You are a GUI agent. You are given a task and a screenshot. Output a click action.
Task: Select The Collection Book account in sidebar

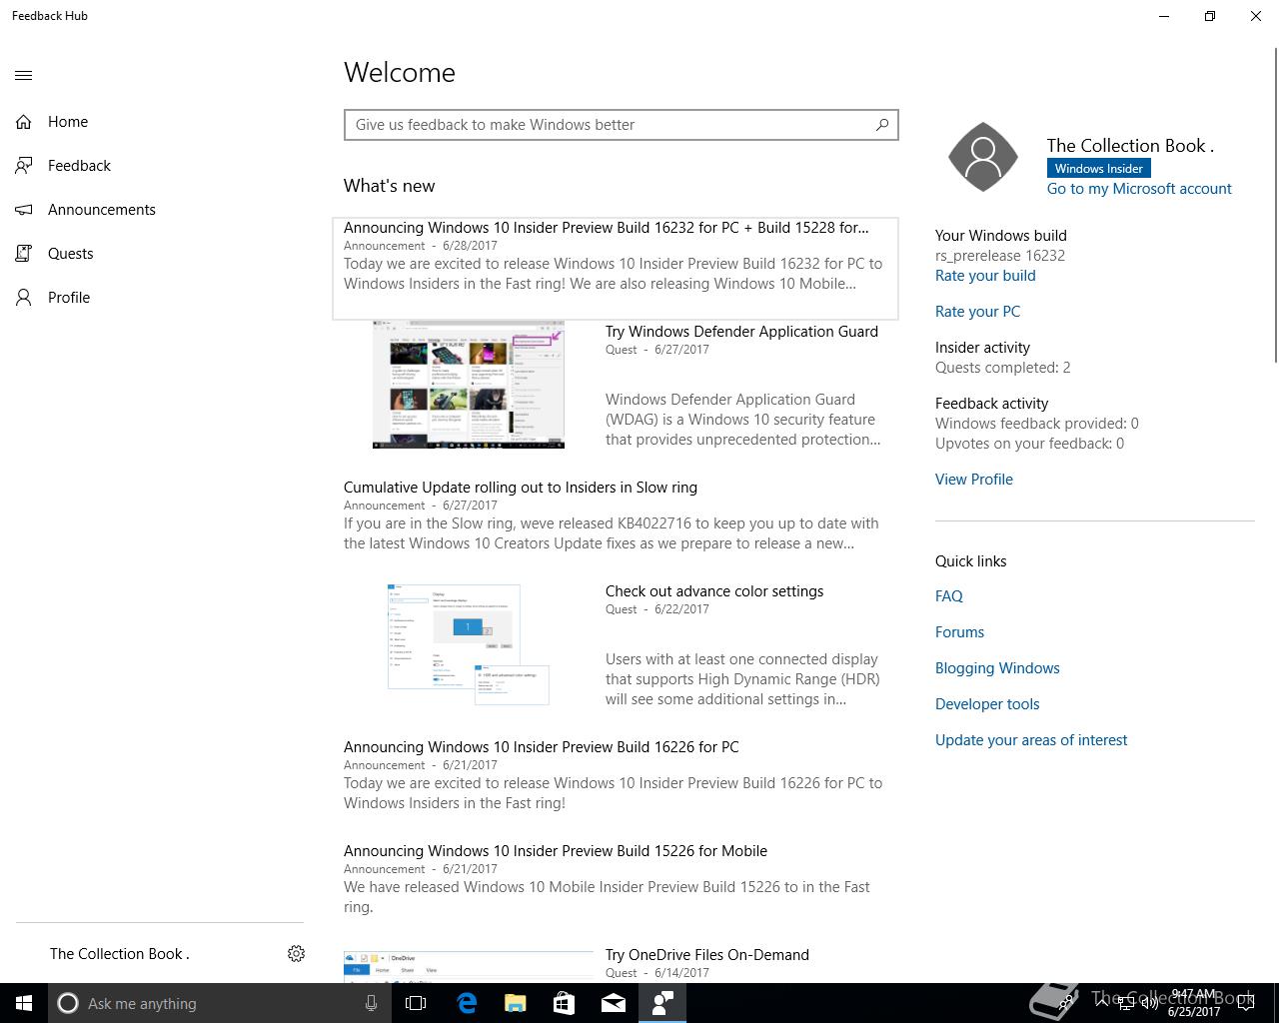120,954
